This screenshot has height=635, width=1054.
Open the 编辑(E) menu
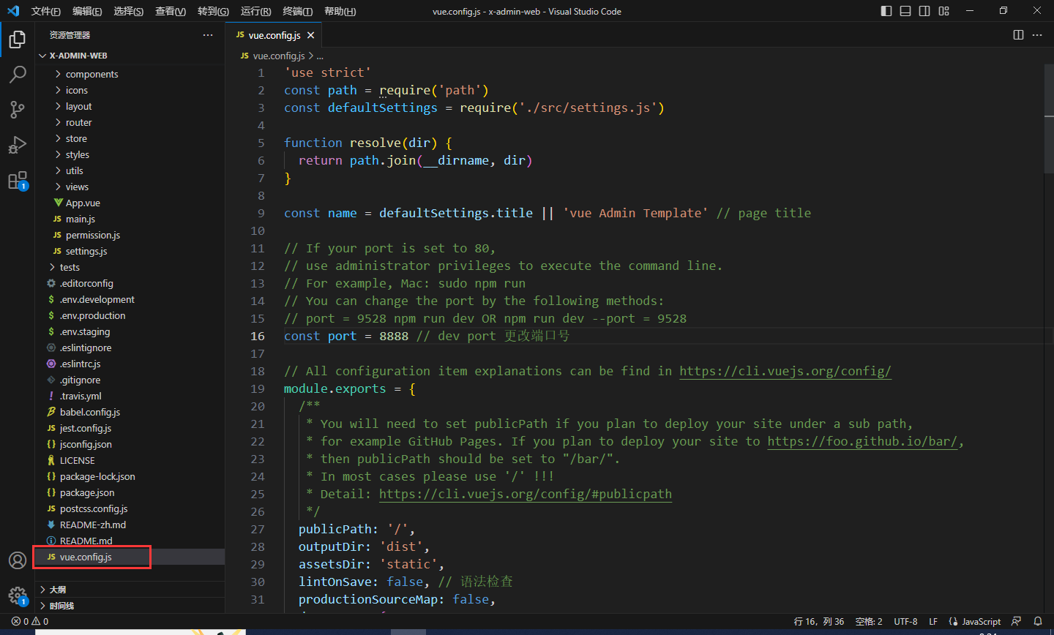coord(87,11)
